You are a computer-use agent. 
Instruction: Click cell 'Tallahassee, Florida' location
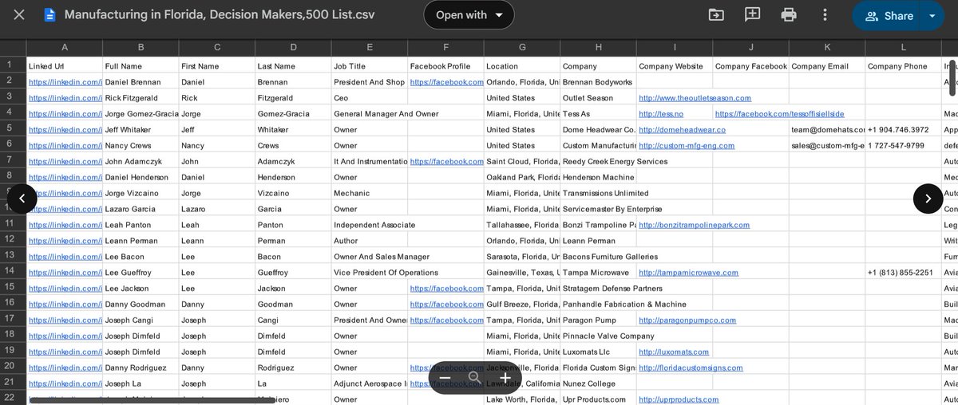522,225
